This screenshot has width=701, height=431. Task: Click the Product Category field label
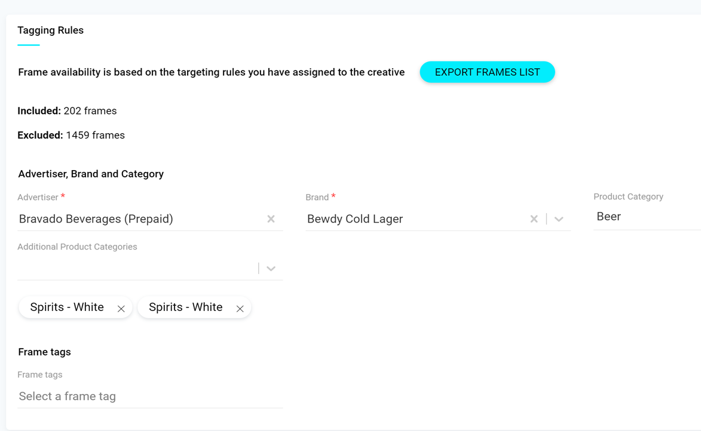point(628,196)
